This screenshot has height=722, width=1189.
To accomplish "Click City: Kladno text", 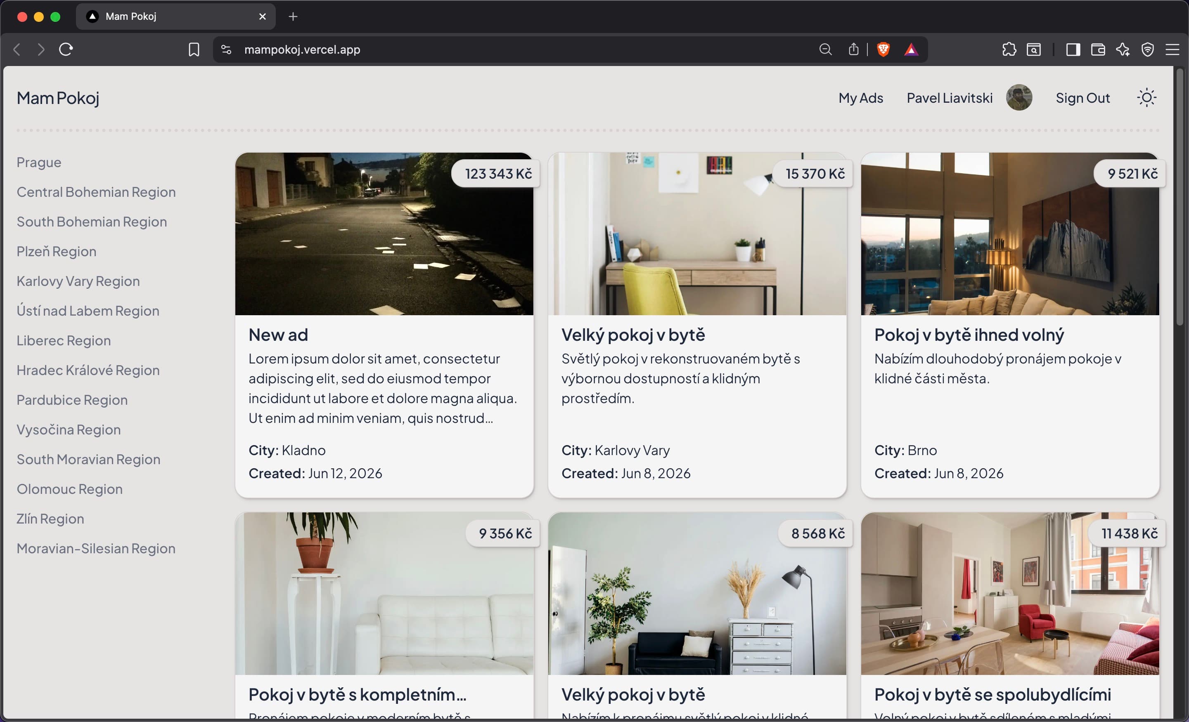I will pyautogui.click(x=287, y=450).
